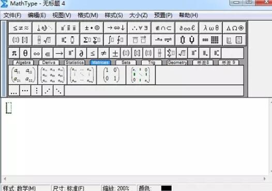
Task: Open the relational symbols palette (≤≠≈)
Action: [20, 28]
